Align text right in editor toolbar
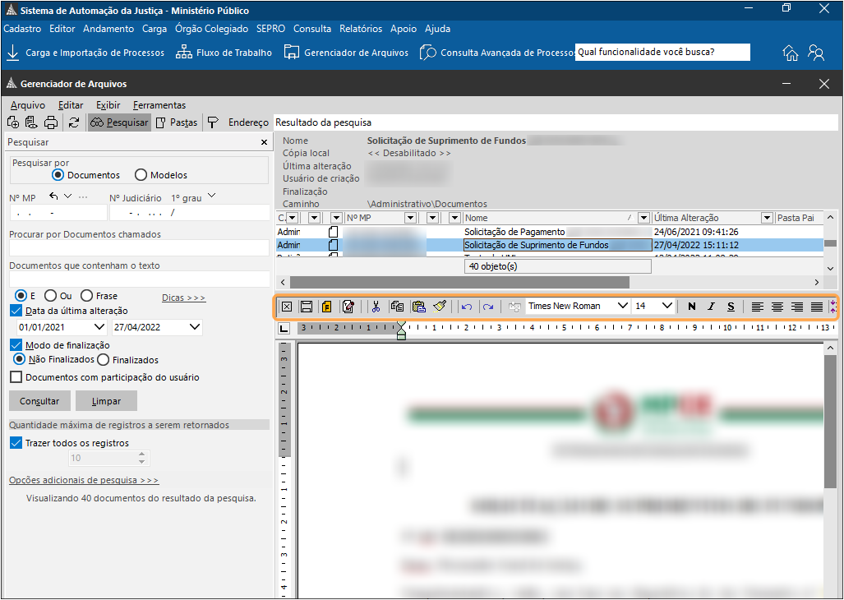Image resolution: width=844 pixels, height=600 pixels. [797, 307]
